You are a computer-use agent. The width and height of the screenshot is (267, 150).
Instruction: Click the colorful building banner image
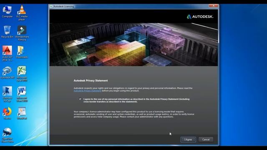tap(133, 45)
